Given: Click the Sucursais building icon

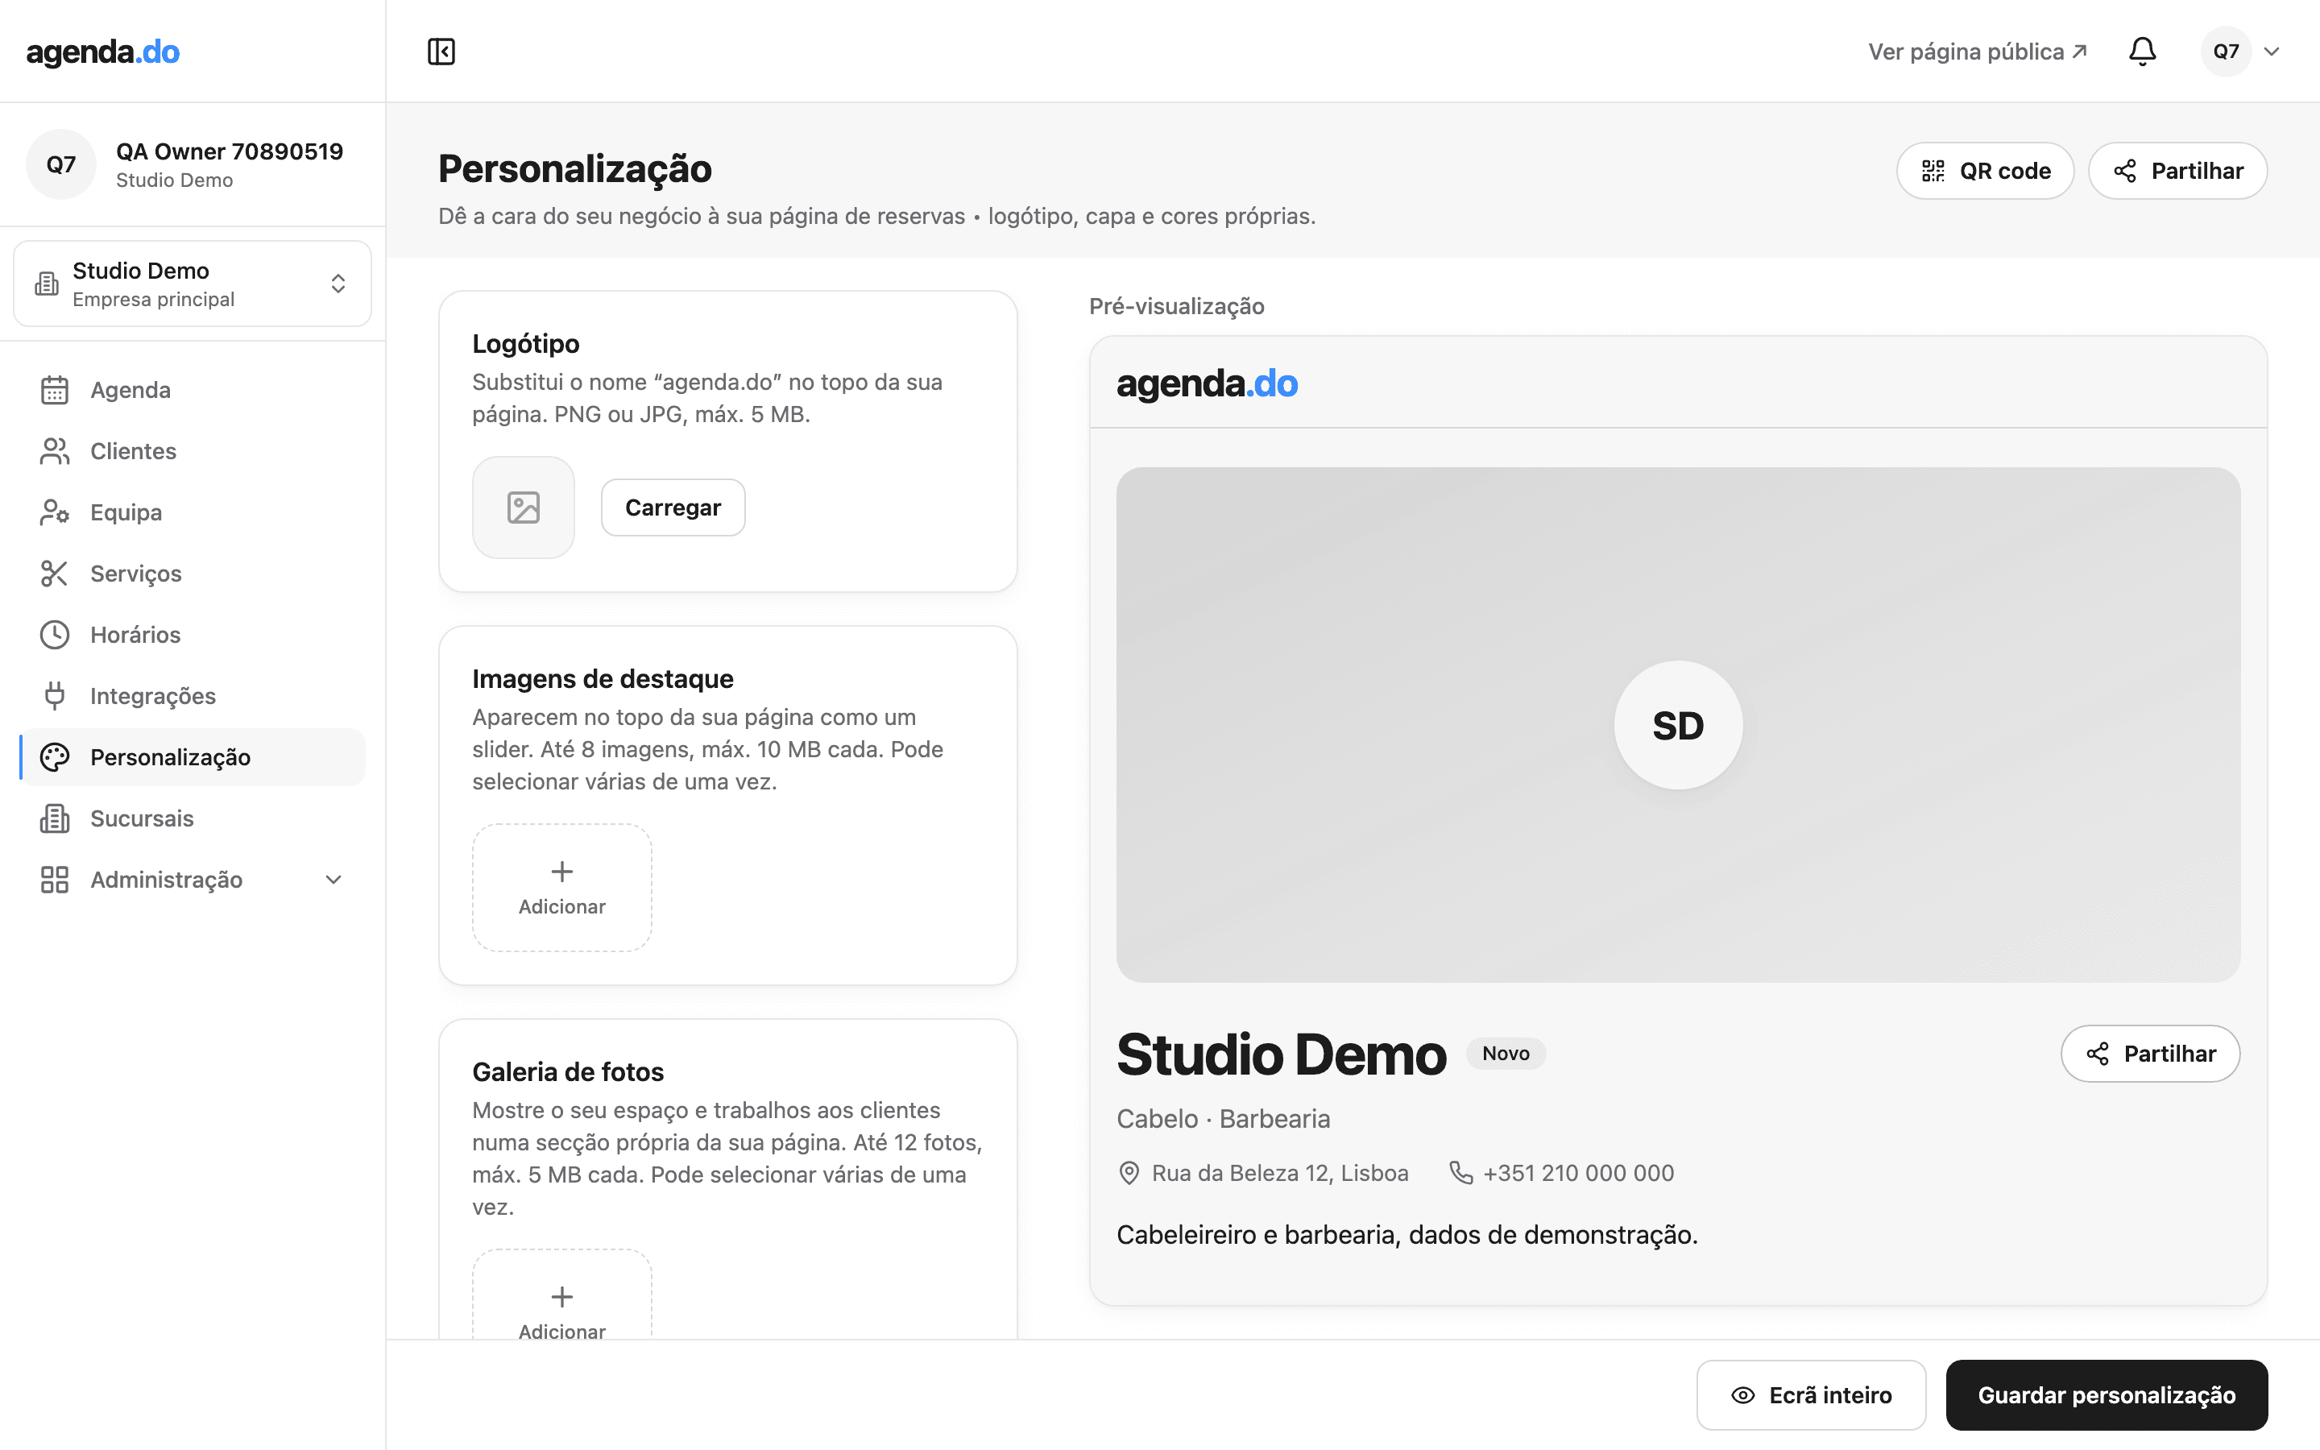Looking at the screenshot, I should pyautogui.click(x=55, y=818).
